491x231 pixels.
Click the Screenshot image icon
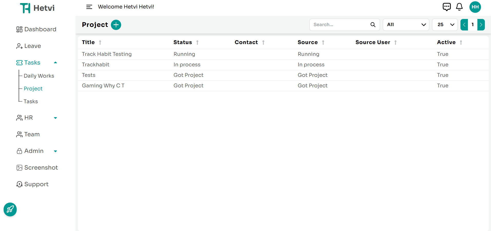(x=19, y=168)
